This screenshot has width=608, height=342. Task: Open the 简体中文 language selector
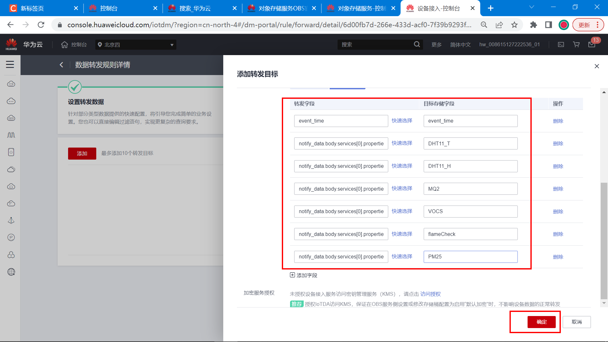460,45
